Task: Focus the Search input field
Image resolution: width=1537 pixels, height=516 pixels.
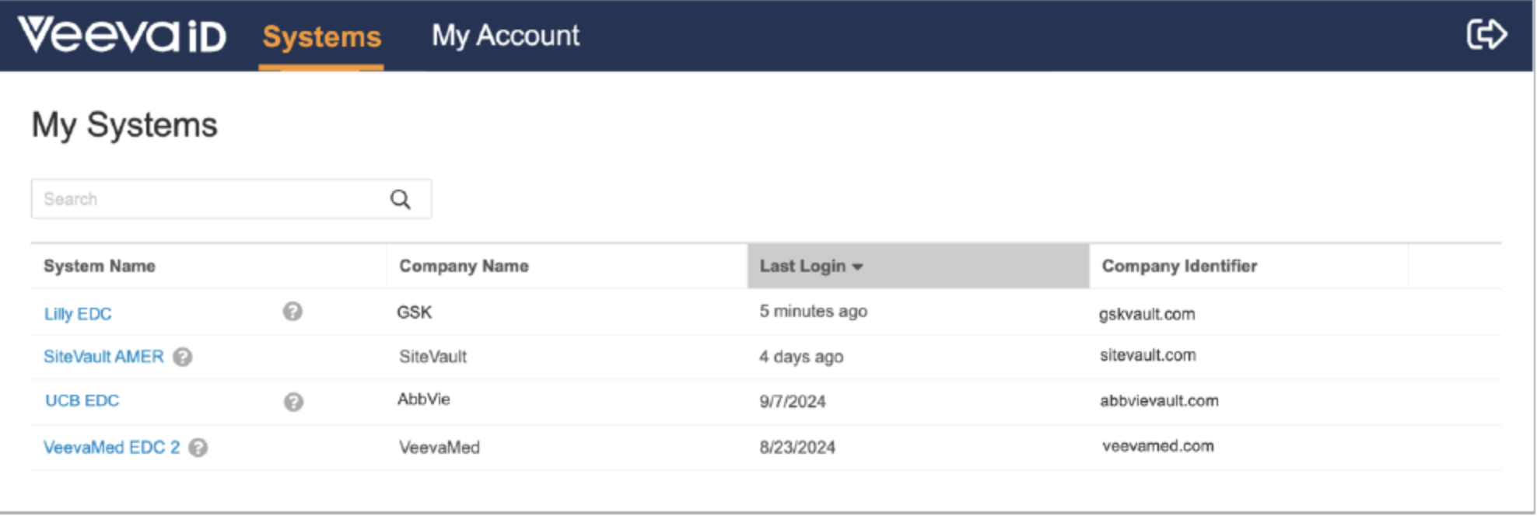Action: (x=210, y=200)
